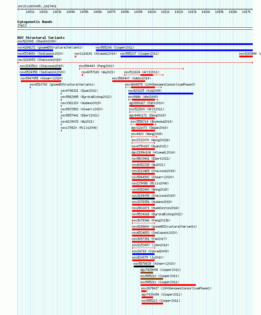This screenshot has height=315, width=261.
Task: Open esv3079346 (Pang2013b) label
Action: point(151,220)
